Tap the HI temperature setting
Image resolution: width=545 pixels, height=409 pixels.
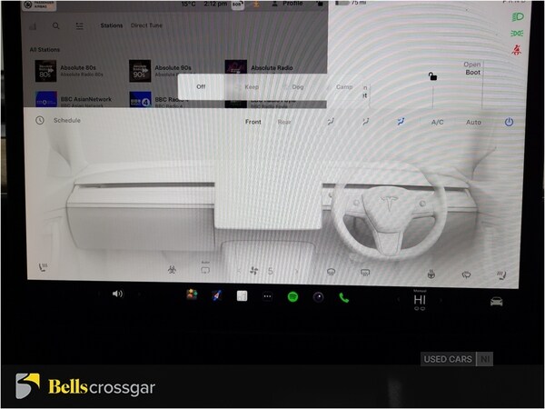[420, 300]
